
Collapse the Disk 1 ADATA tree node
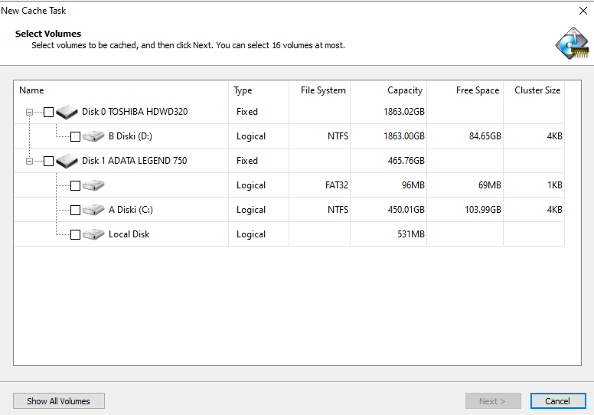click(x=29, y=161)
